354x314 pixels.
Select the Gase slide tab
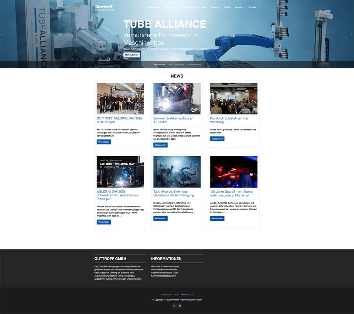coord(169,65)
